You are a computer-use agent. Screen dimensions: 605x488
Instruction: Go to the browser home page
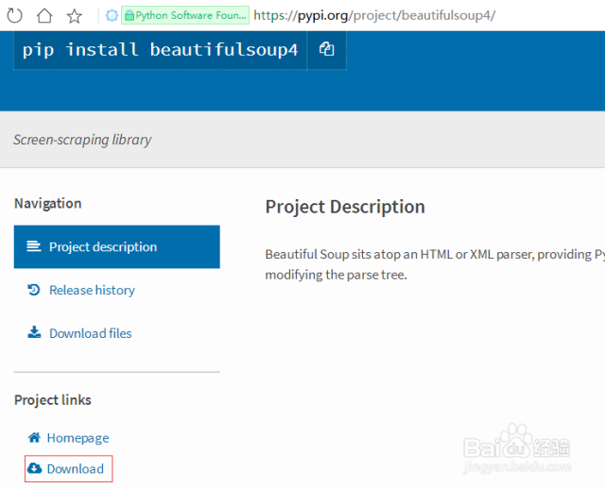click(x=44, y=16)
